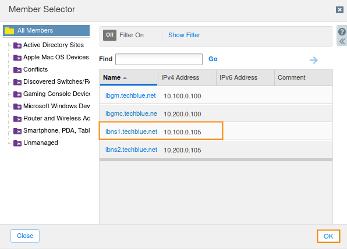Click the All Members yellow folder icon
The height and width of the screenshot is (249, 347).
click(x=9, y=31)
